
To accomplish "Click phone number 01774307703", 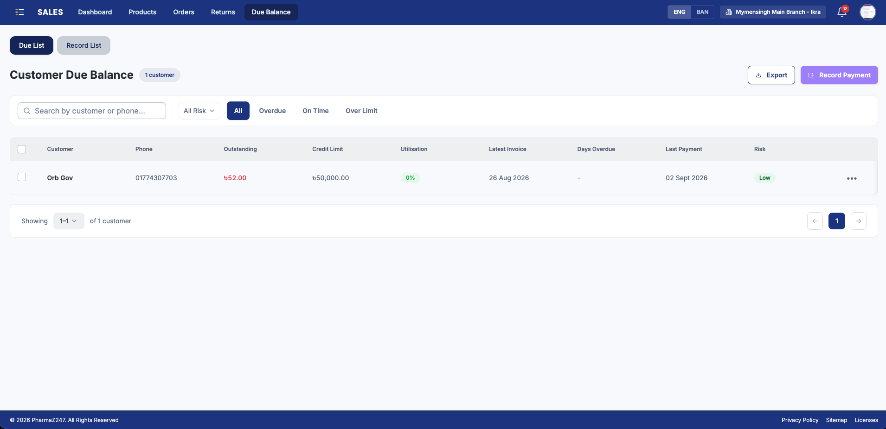I will click(x=156, y=178).
